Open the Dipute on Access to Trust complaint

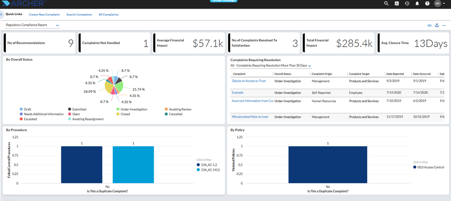pos(249,81)
